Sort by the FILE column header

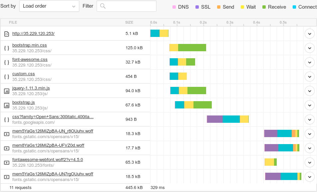coord(13,22)
